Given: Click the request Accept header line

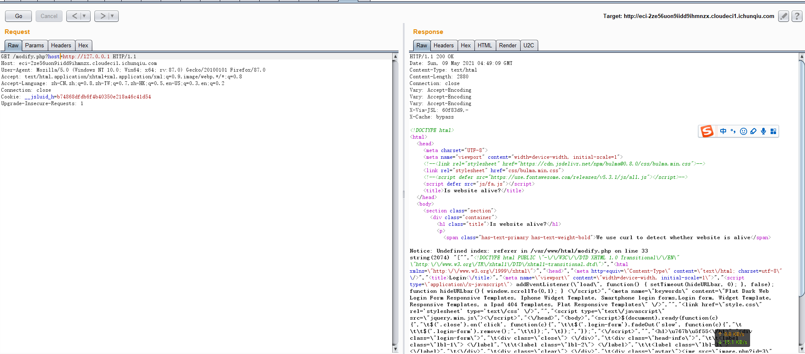Looking at the screenshot, I should click(121, 77).
